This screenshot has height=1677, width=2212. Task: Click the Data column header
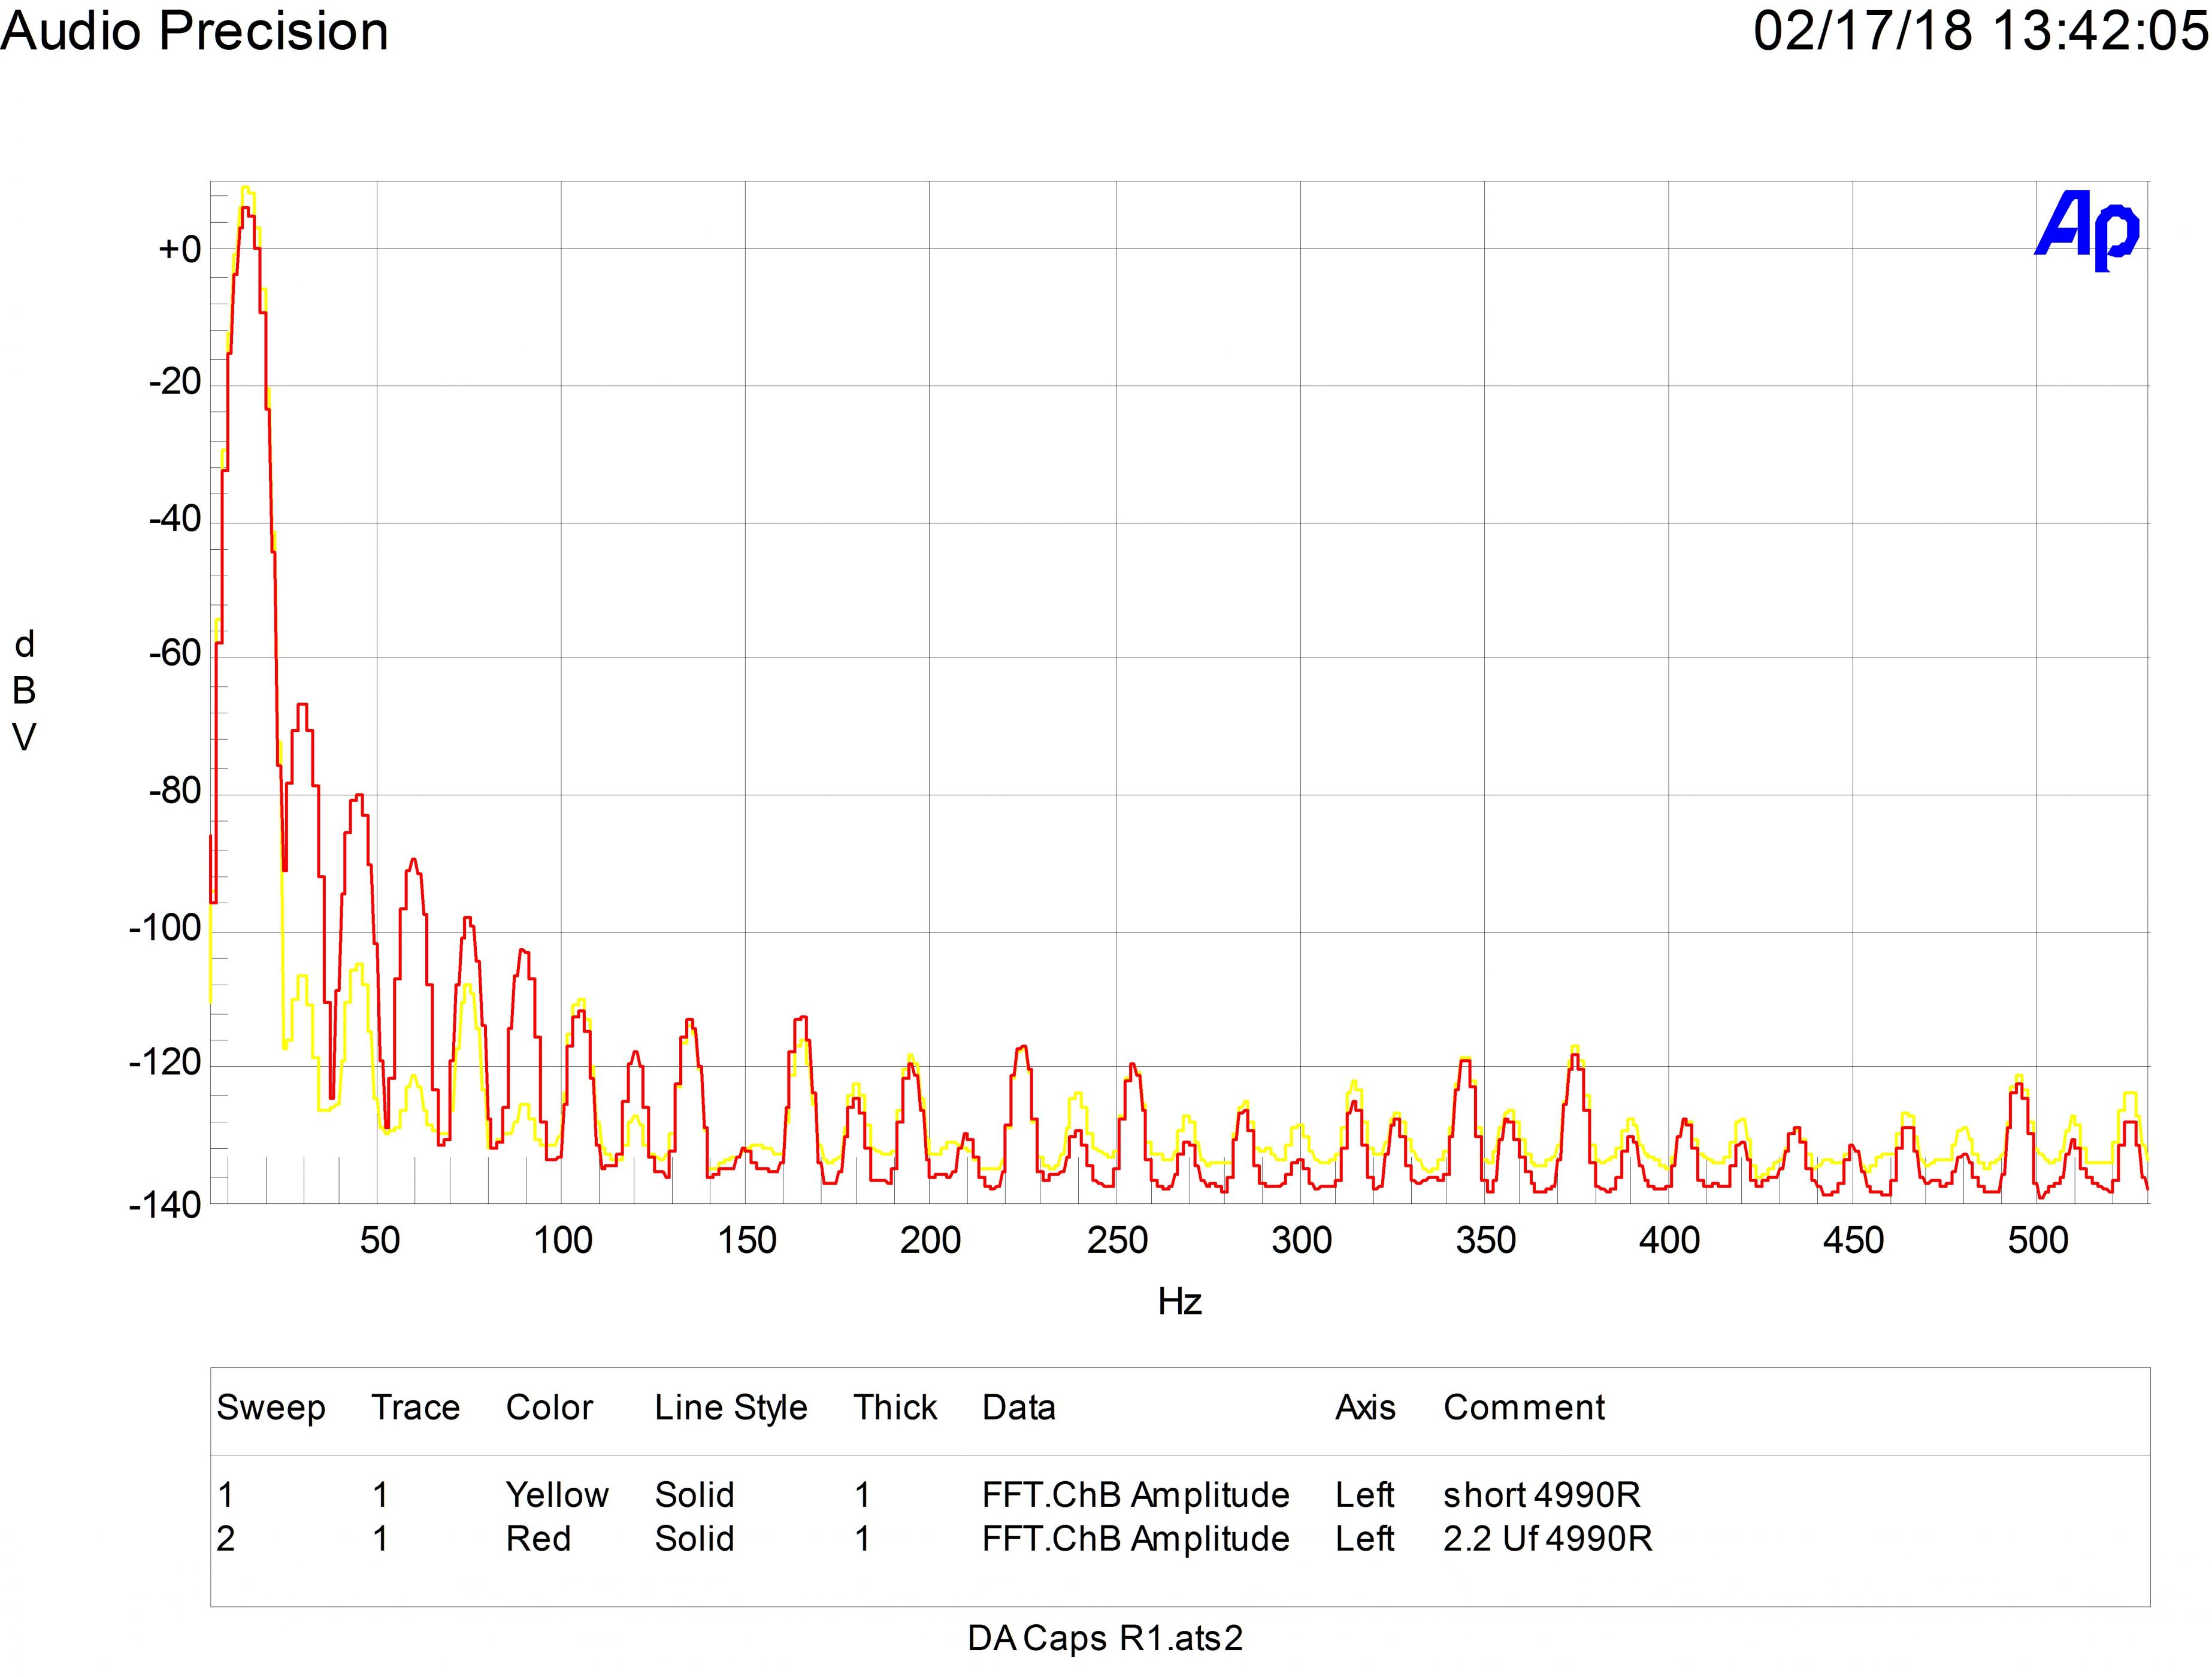coord(1018,1407)
